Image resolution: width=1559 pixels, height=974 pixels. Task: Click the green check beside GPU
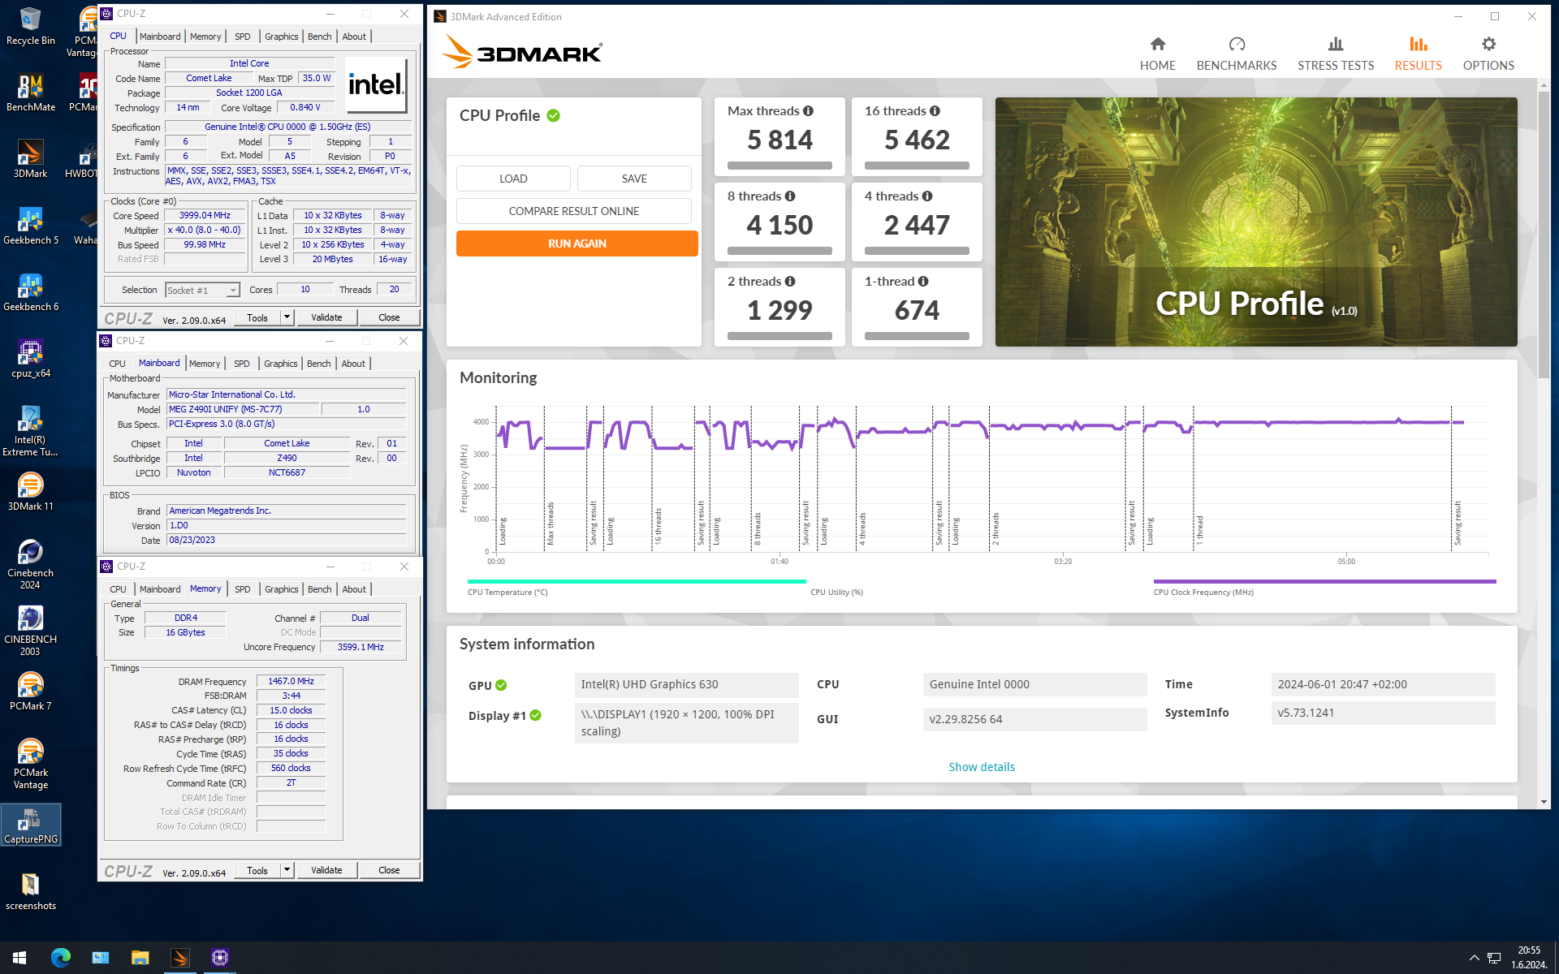pyautogui.click(x=501, y=685)
